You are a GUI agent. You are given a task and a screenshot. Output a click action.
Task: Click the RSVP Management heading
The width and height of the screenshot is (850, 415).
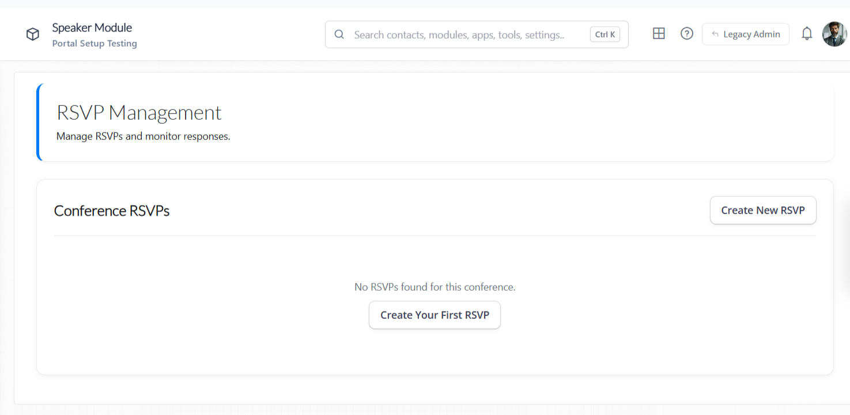[139, 113]
